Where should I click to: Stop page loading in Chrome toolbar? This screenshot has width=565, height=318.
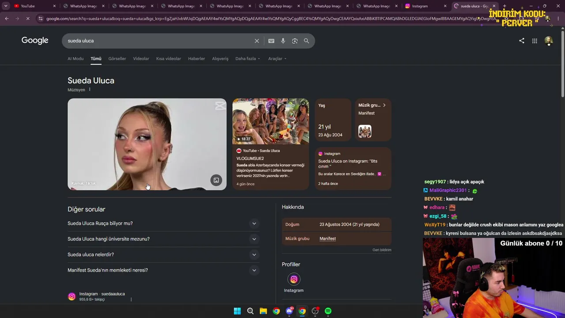click(x=27, y=19)
